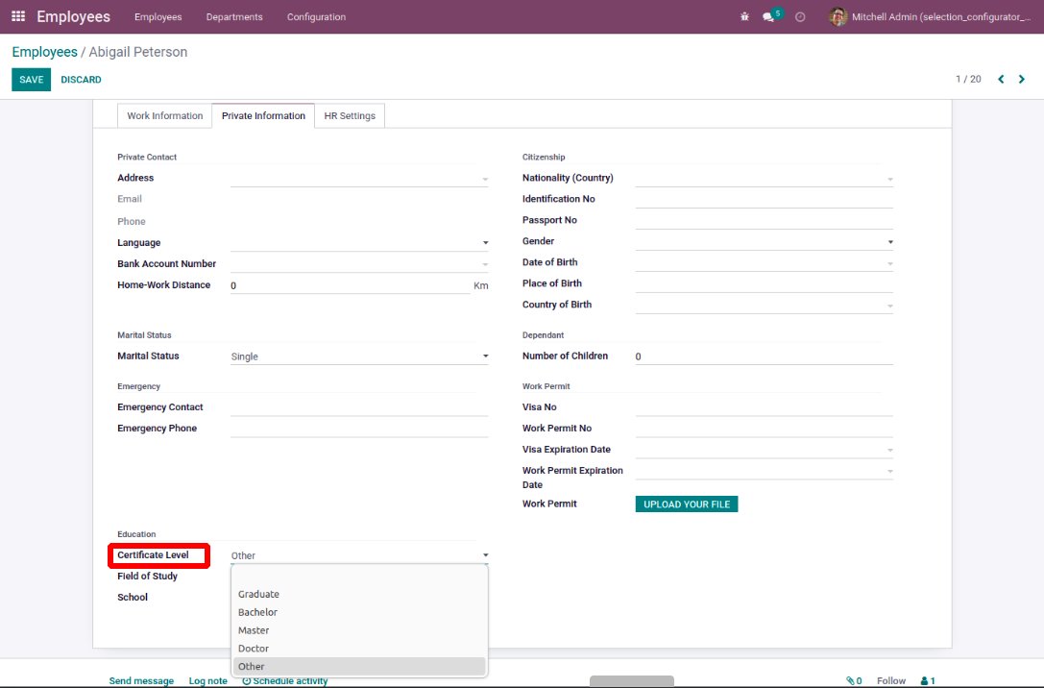Click the attachments paperclip icon
The width and height of the screenshot is (1044, 688).
pyautogui.click(x=850, y=680)
